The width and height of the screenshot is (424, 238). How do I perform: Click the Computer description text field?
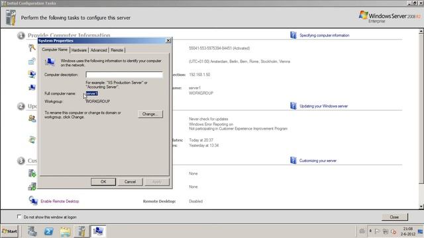124,75
